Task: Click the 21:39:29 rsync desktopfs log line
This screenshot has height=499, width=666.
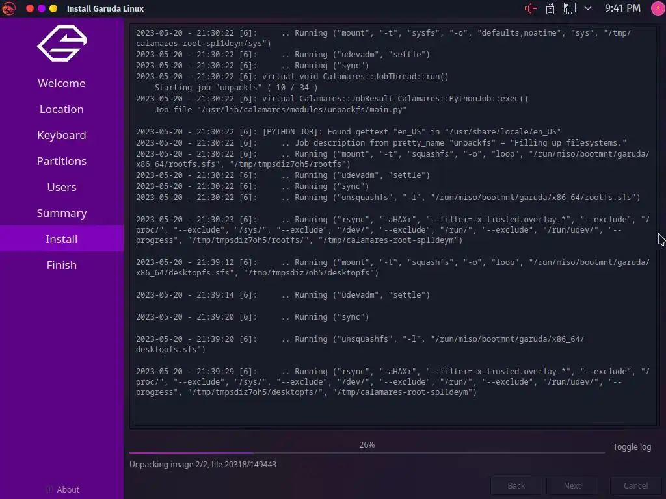Action: coord(392,381)
